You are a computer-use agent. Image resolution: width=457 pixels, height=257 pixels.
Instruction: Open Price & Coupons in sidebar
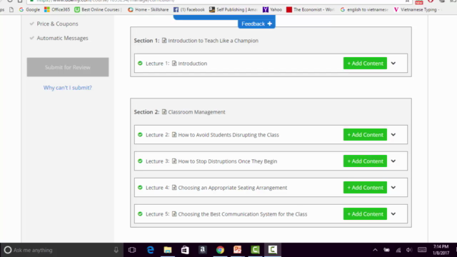tap(57, 24)
